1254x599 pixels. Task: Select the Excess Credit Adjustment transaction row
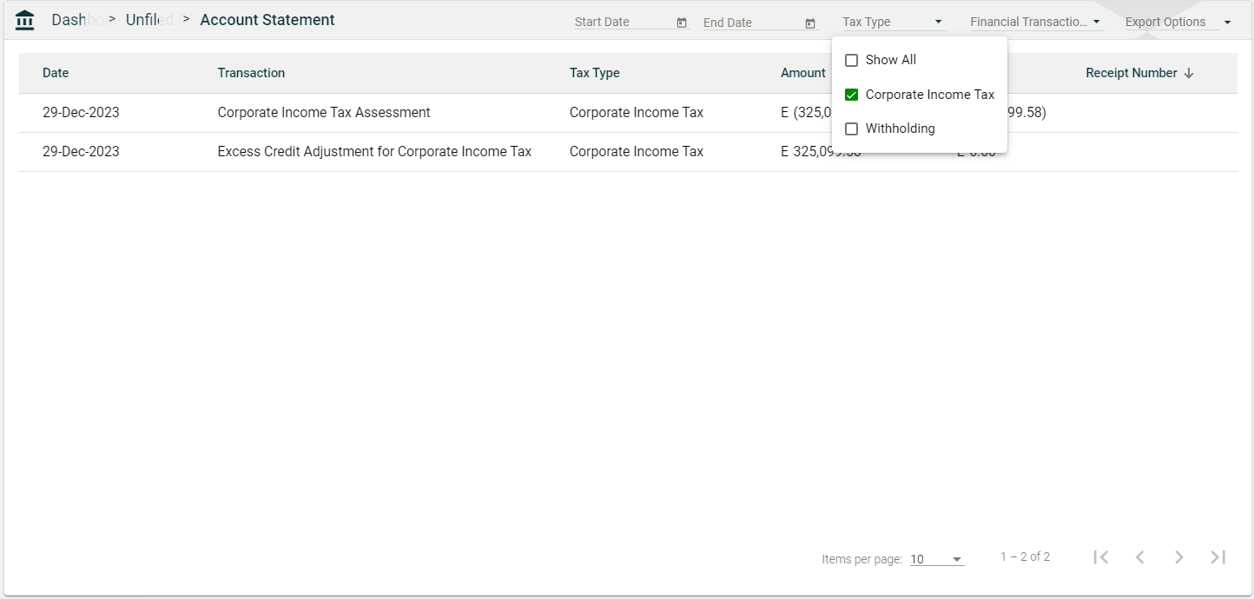point(374,152)
